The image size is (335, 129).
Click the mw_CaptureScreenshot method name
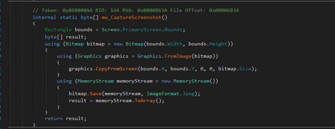click(131, 18)
